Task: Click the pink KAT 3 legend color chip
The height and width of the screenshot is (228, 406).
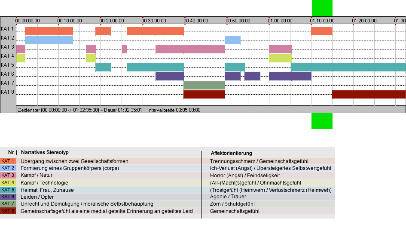Action: pos(8,176)
